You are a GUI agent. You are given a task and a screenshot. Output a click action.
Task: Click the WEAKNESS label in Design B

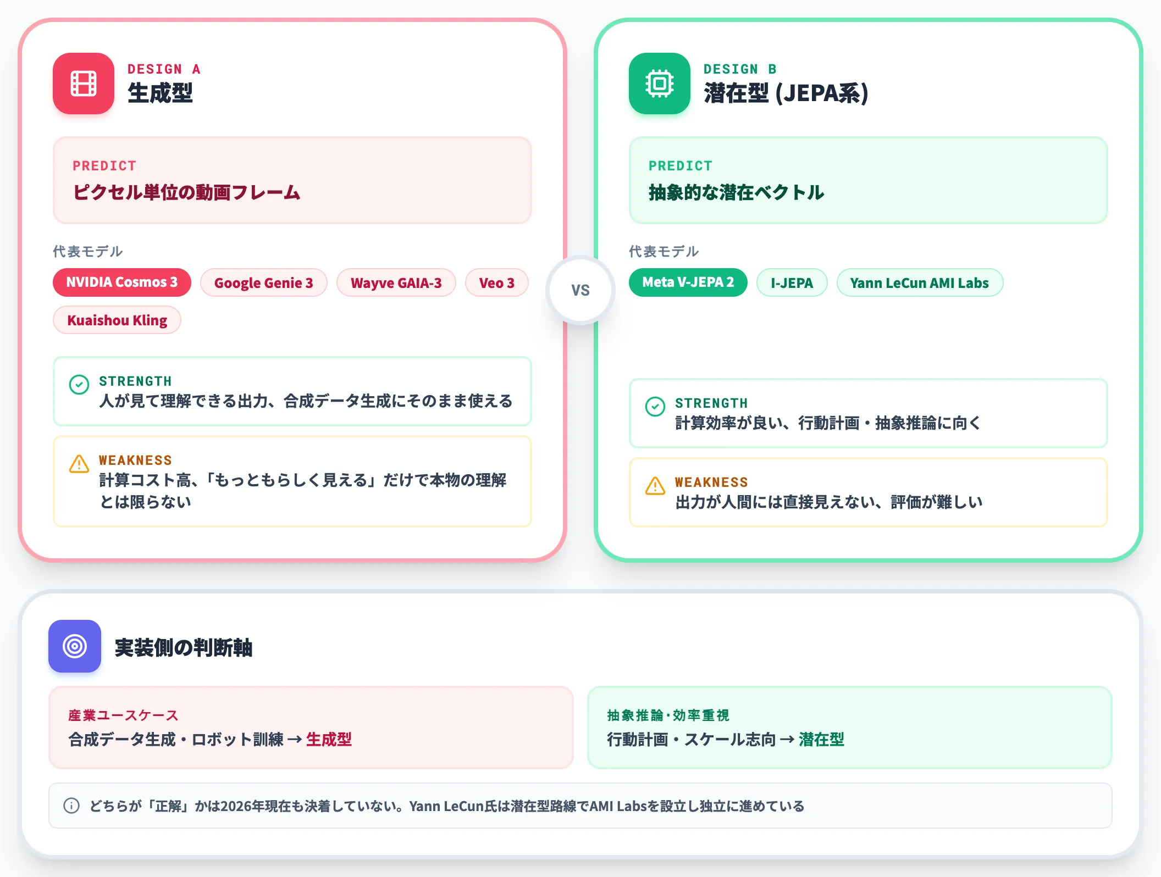point(711,482)
